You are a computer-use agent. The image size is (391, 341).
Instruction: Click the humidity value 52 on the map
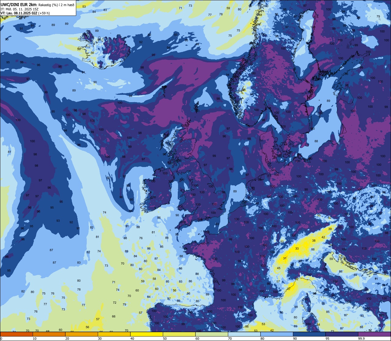click(330, 218)
